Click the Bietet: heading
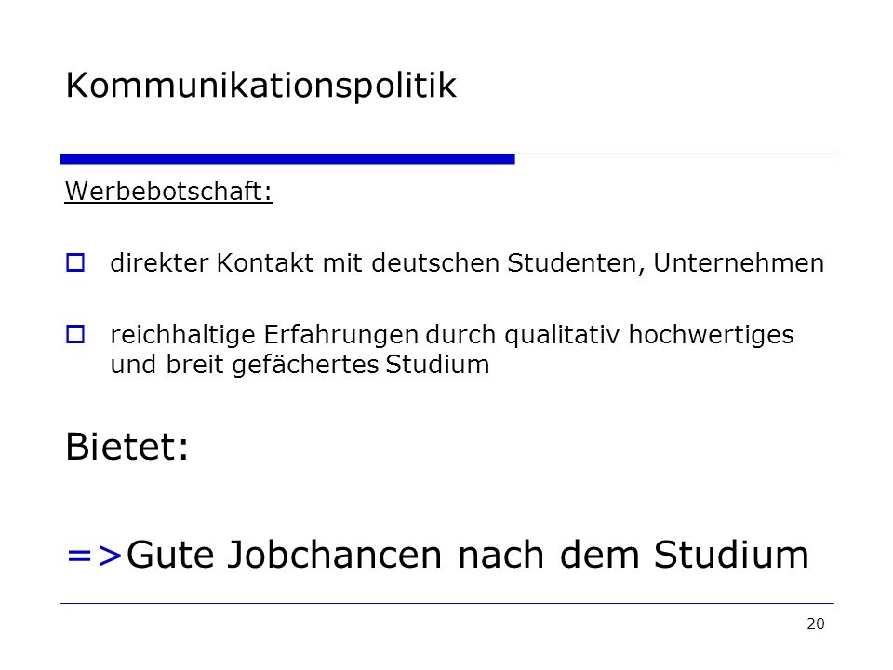Screen dimensions: 893x670 point(127,446)
